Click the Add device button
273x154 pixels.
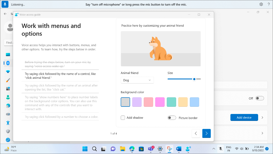click(244, 117)
